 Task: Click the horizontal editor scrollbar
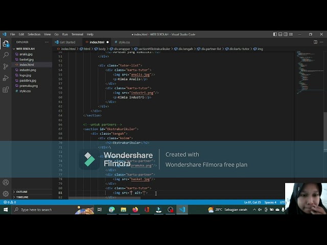coord(104,198)
